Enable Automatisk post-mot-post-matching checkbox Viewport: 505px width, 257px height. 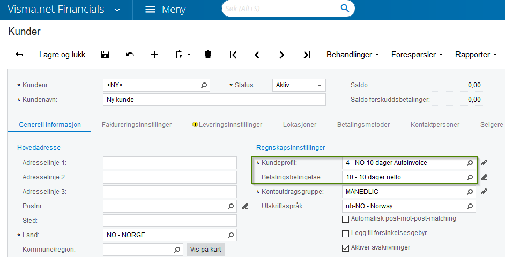[346, 219]
